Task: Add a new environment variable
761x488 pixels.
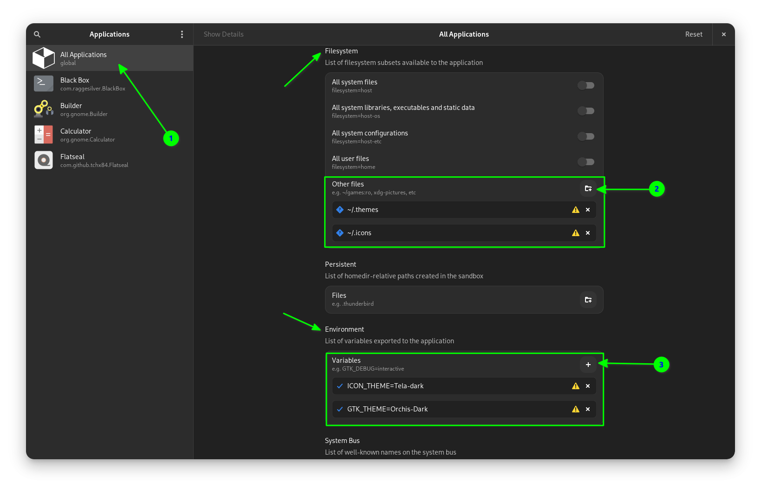Action: pos(588,365)
